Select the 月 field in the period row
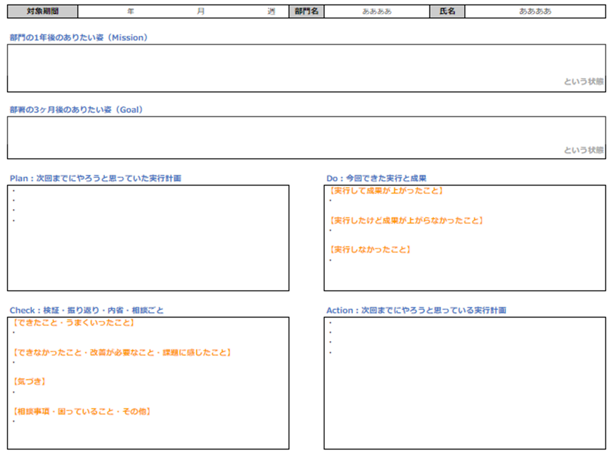 pos(200,12)
